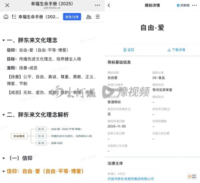Tap the 法律主体 section header
Image resolution: width=200 pixels, height=183 pixels.
tap(115, 163)
